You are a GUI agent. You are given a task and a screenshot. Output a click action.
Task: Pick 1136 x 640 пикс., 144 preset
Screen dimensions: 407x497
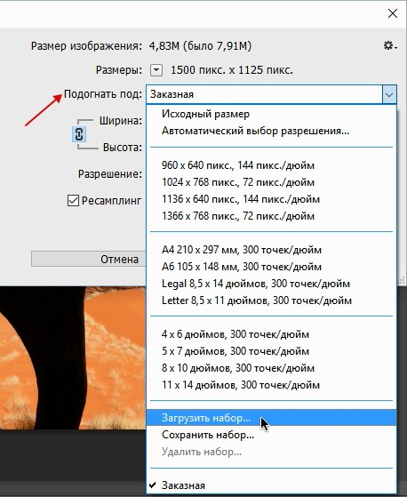point(271,199)
